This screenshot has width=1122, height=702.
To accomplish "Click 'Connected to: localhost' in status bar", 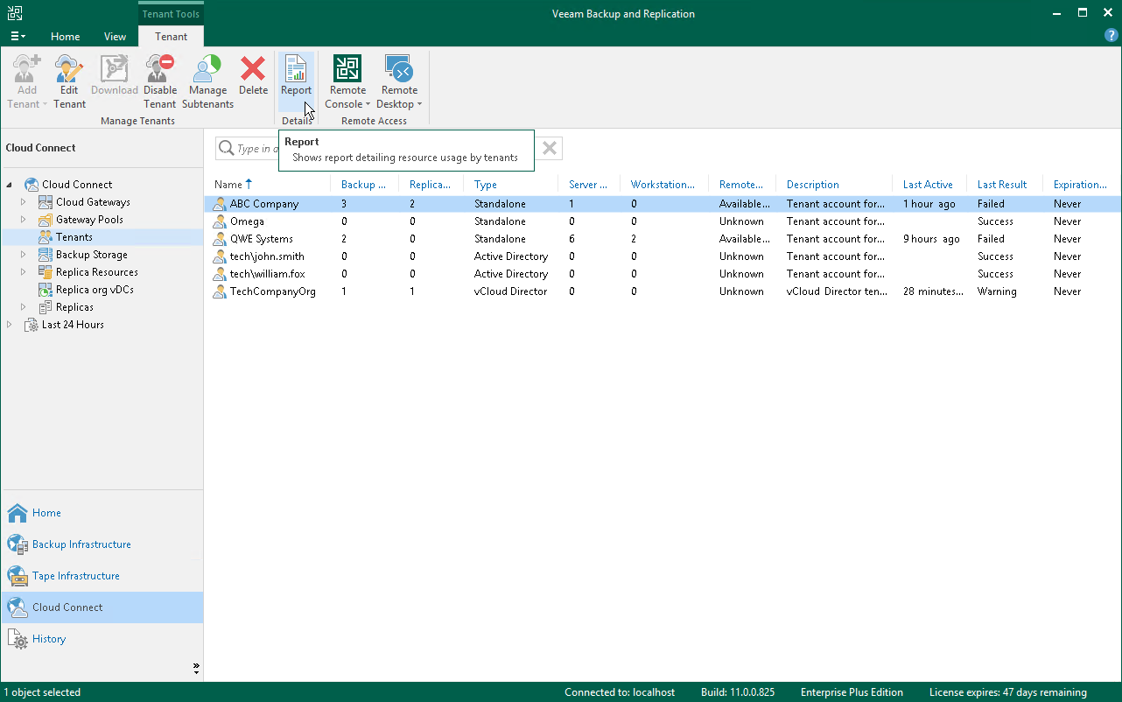I will 620,692.
